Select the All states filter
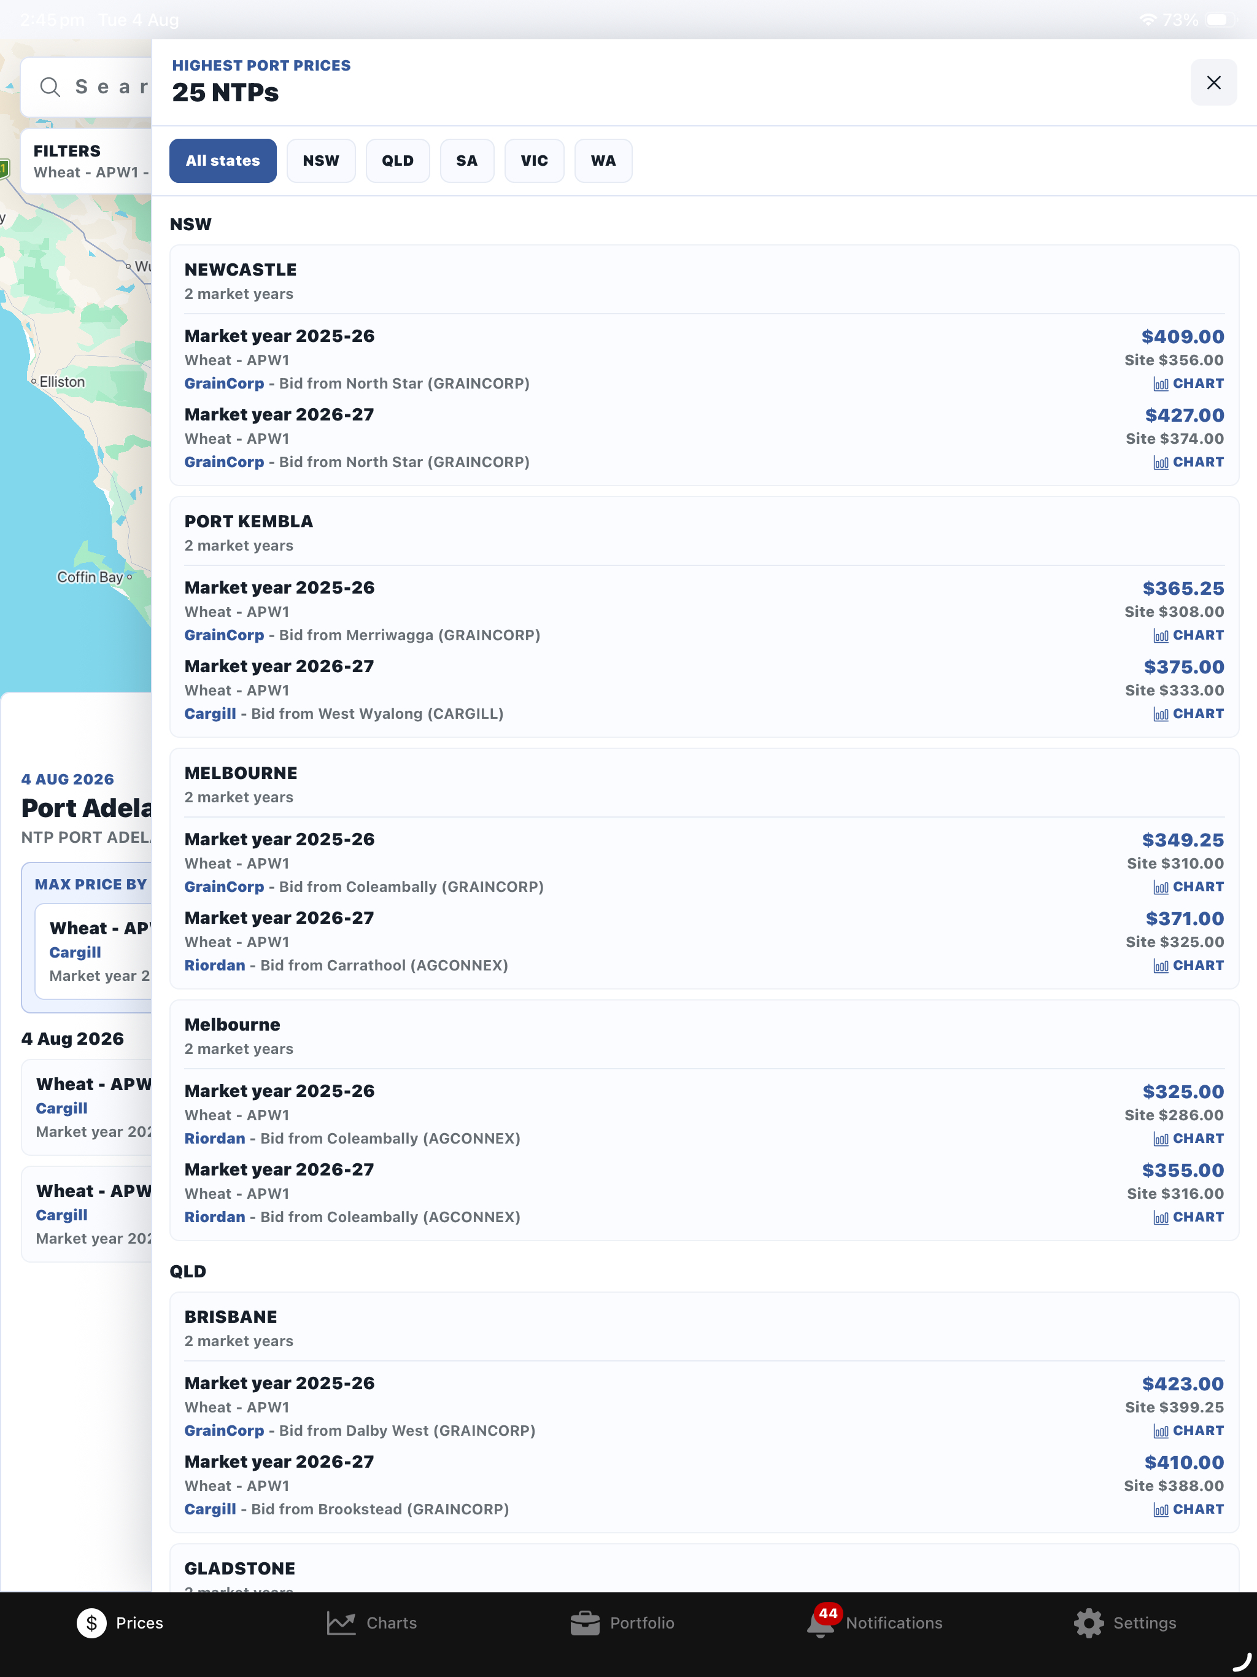The height and width of the screenshot is (1677, 1257). (x=223, y=161)
